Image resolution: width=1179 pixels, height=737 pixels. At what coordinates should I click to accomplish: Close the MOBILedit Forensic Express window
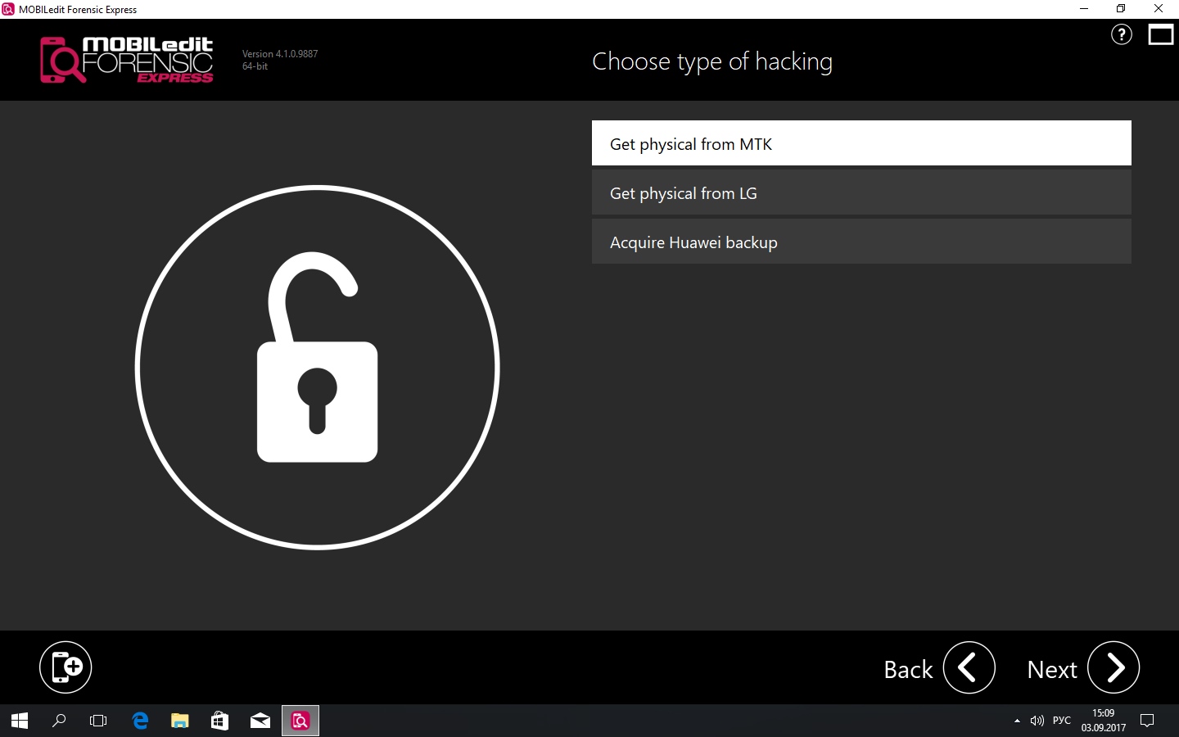[1159, 9]
